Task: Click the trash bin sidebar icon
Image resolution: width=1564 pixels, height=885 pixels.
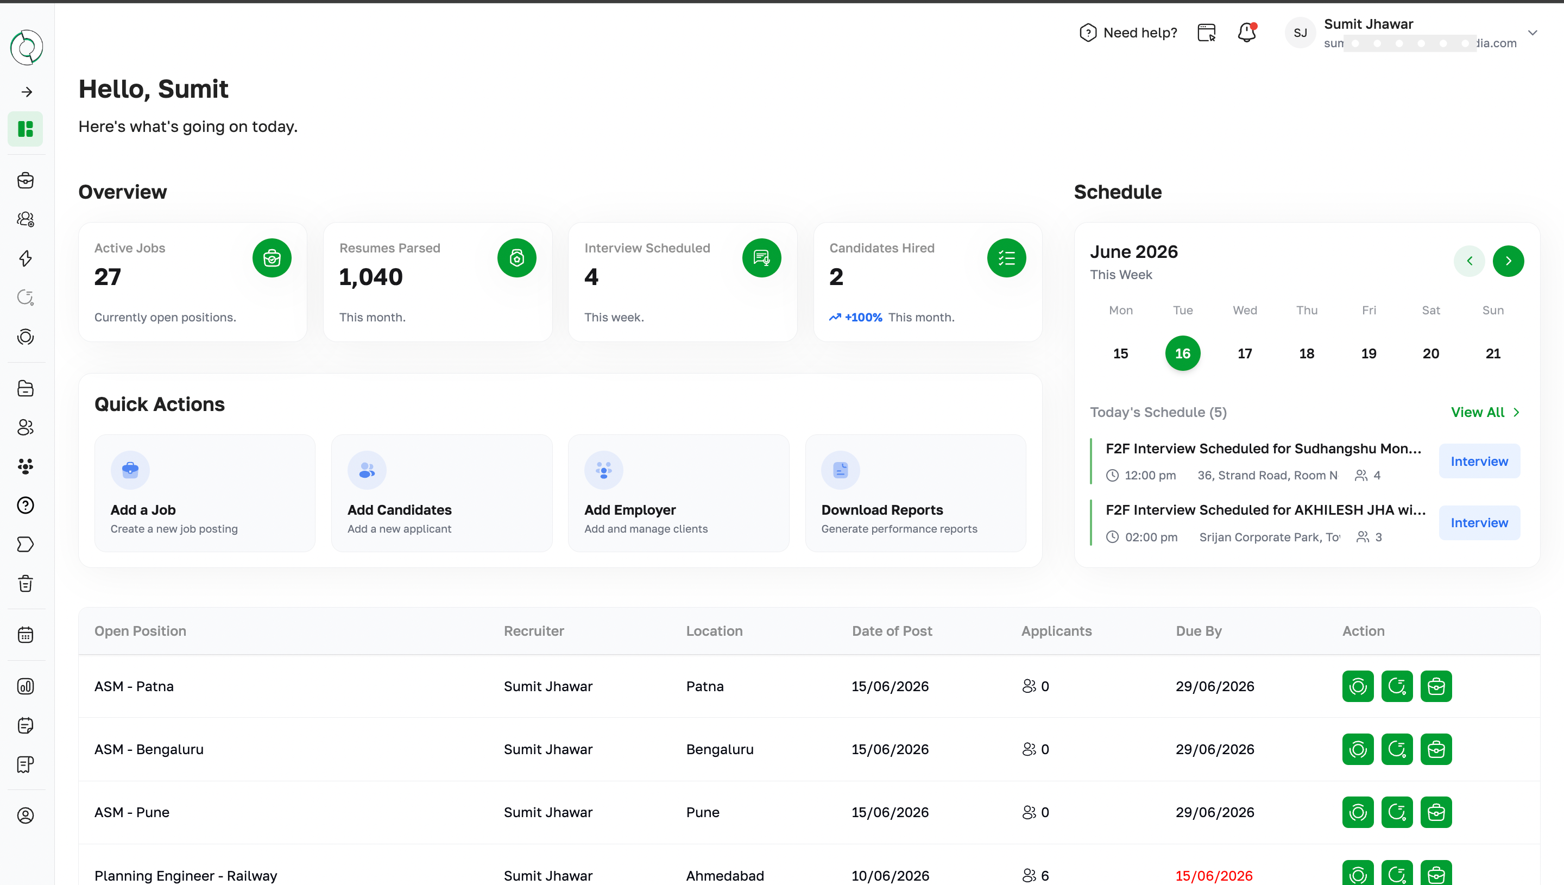Action: [x=26, y=584]
